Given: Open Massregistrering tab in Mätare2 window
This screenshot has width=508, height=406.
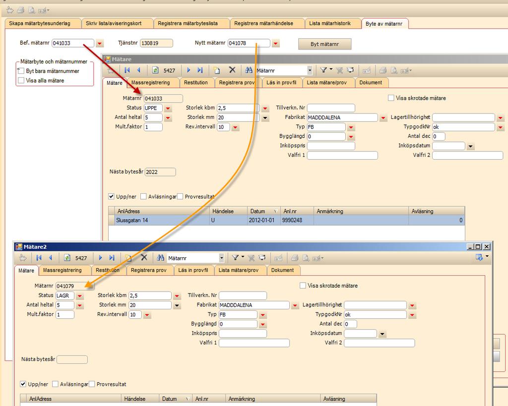Looking at the screenshot, I should 65,270.
